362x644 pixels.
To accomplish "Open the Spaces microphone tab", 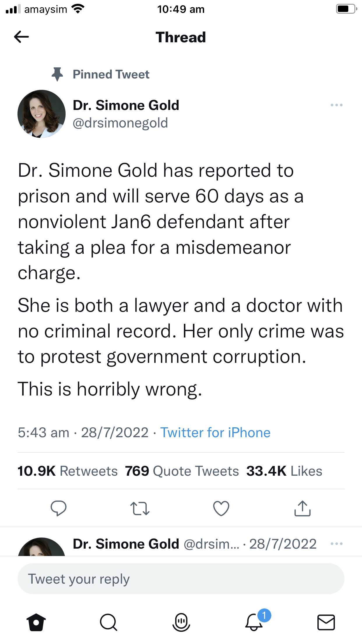I will click(x=181, y=622).
